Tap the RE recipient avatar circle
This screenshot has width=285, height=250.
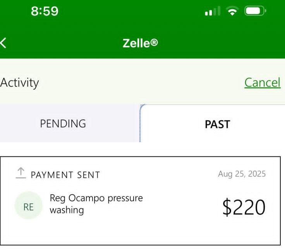click(28, 206)
